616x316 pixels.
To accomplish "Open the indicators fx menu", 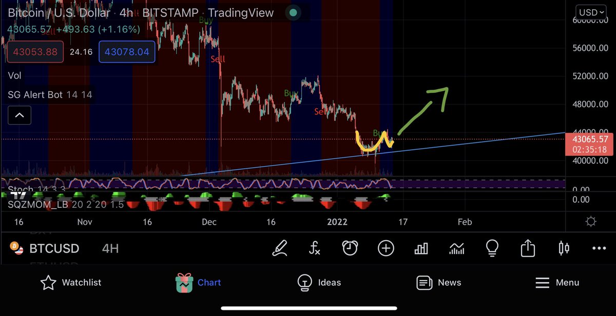I will point(315,248).
